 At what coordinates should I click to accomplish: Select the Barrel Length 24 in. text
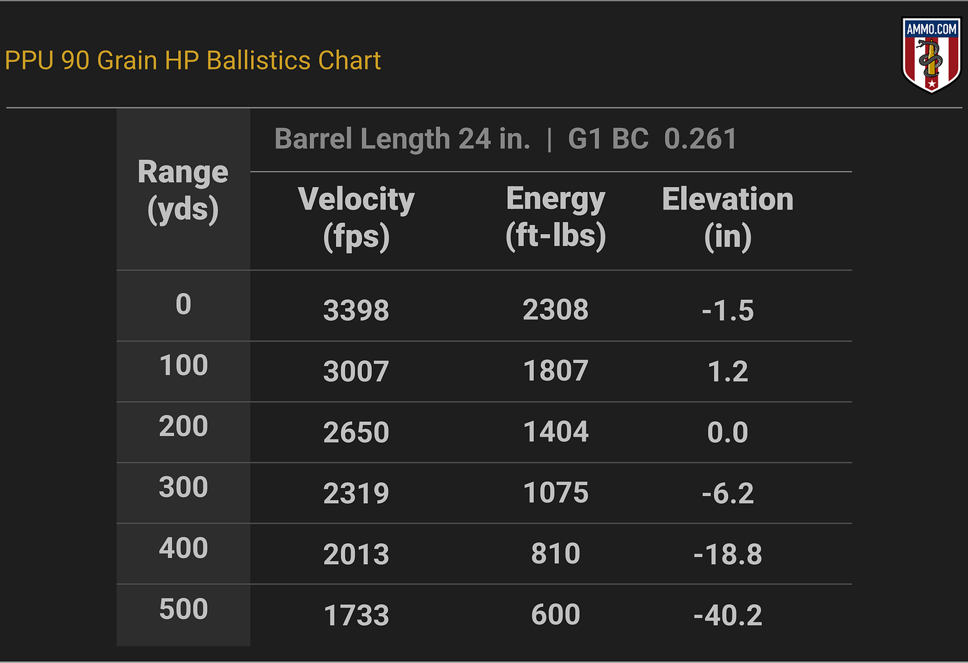pos(403,139)
